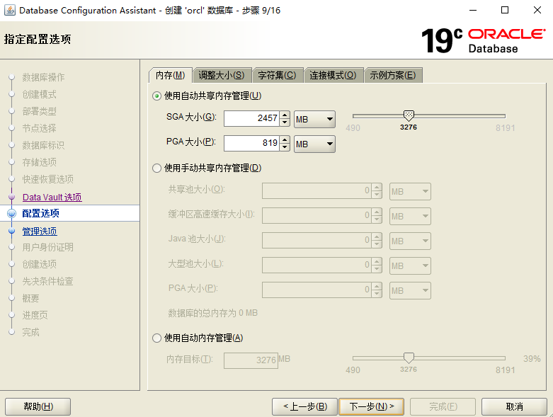553x417 pixels.
Task: Click PGA size spinner down arrow
Action: tap(285, 147)
